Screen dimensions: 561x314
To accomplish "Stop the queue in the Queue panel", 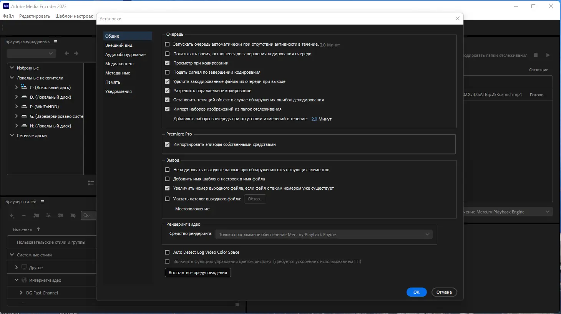I will coord(536,55).
